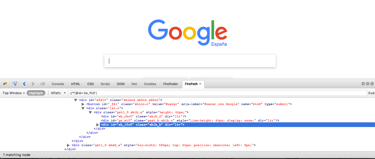
Task: Switch to the Firefinder tab
Action: 171,84
